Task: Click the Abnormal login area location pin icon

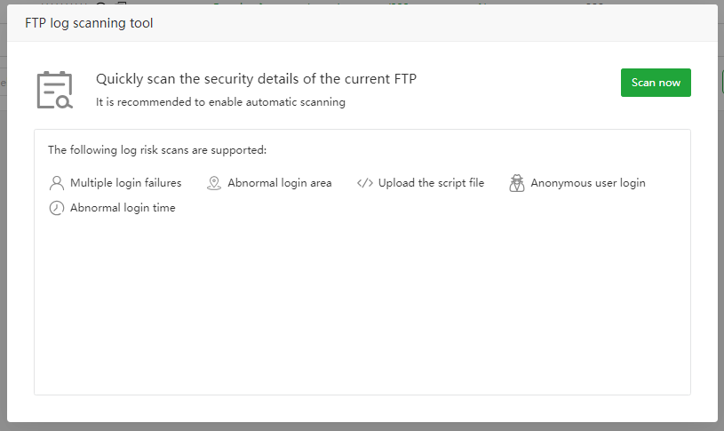Action: (x=213, y=183)
